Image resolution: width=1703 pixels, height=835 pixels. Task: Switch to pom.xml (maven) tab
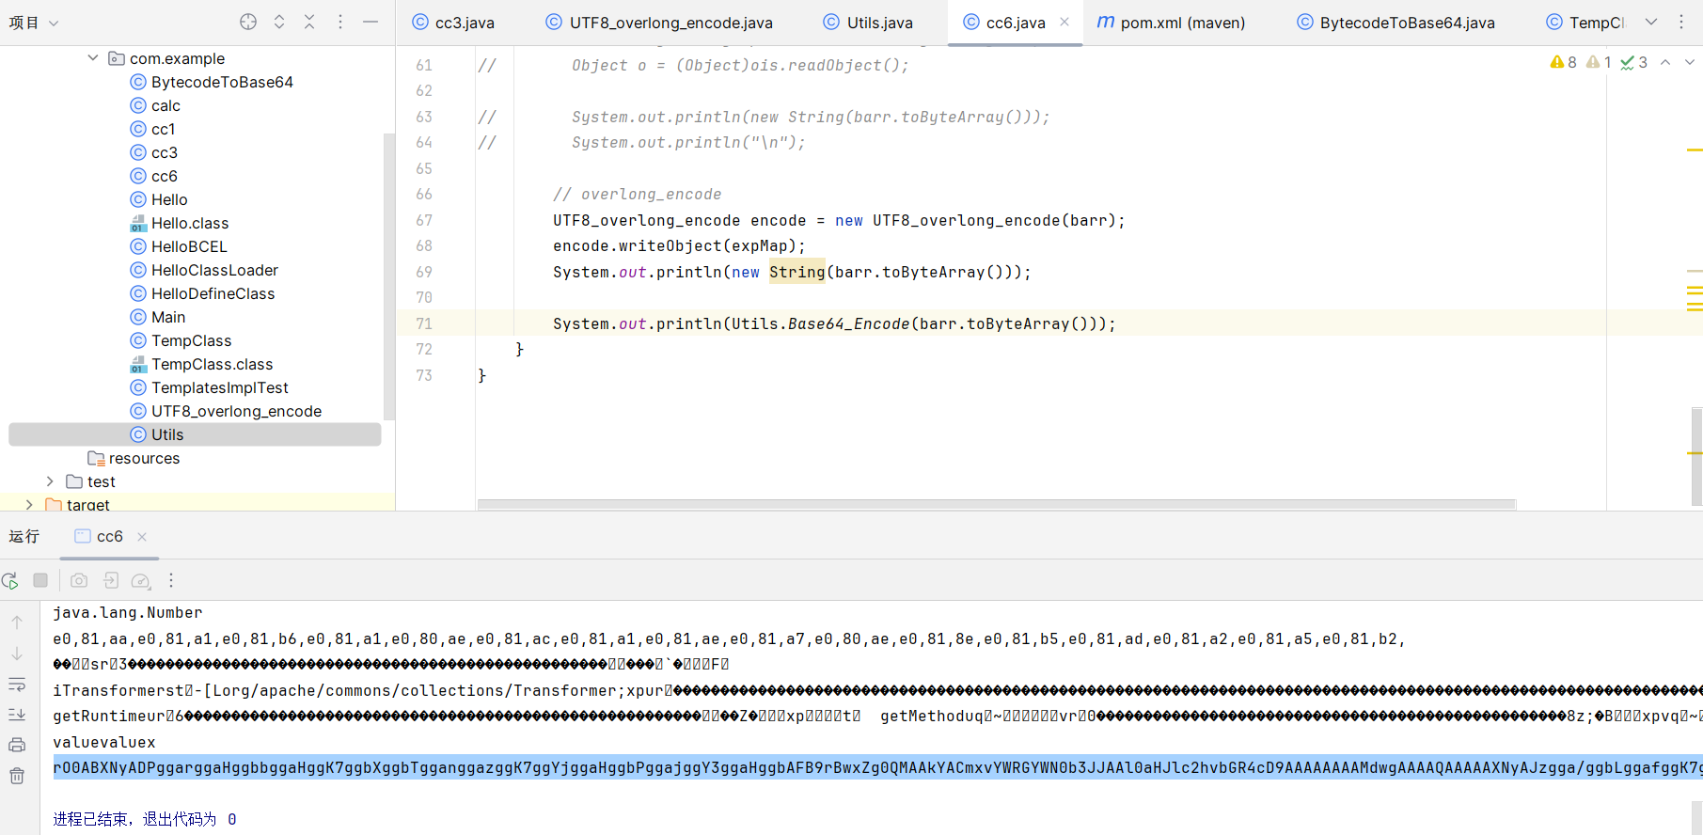(x=1172, y=23)
